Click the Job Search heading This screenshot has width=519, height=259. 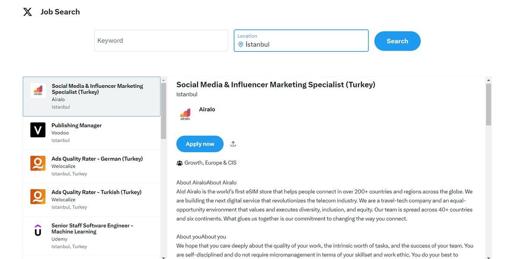[60, 11]
